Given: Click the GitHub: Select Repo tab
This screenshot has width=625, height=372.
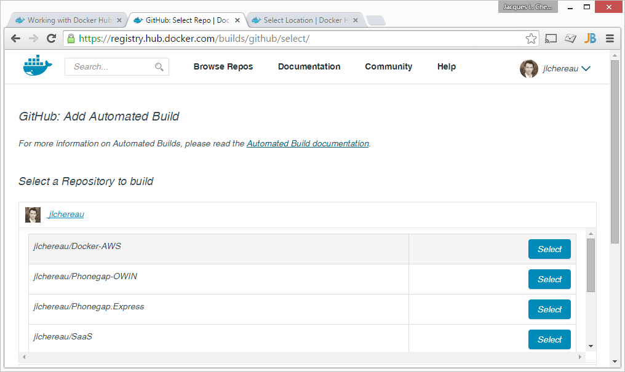Looking at the screenshot, I should point(186,20).
